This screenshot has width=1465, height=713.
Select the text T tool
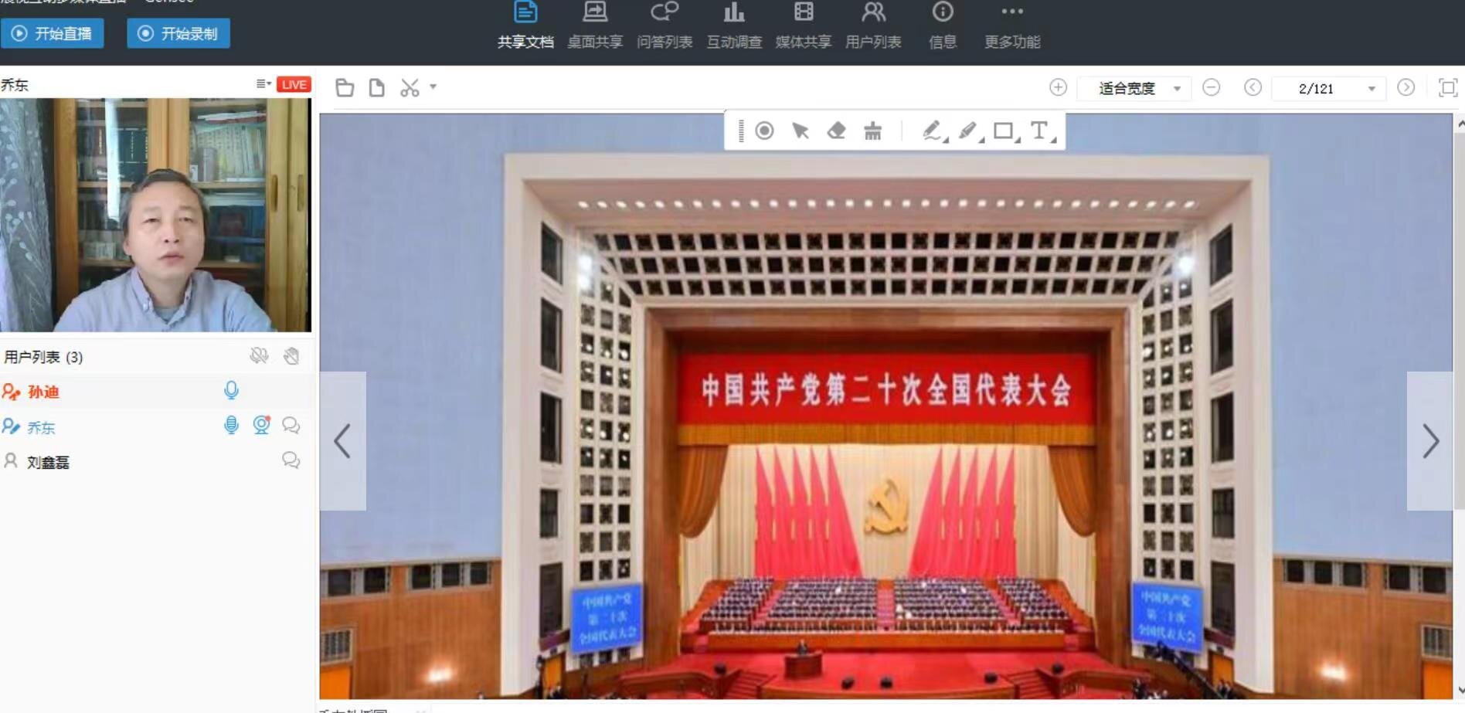pos(1042,131)
